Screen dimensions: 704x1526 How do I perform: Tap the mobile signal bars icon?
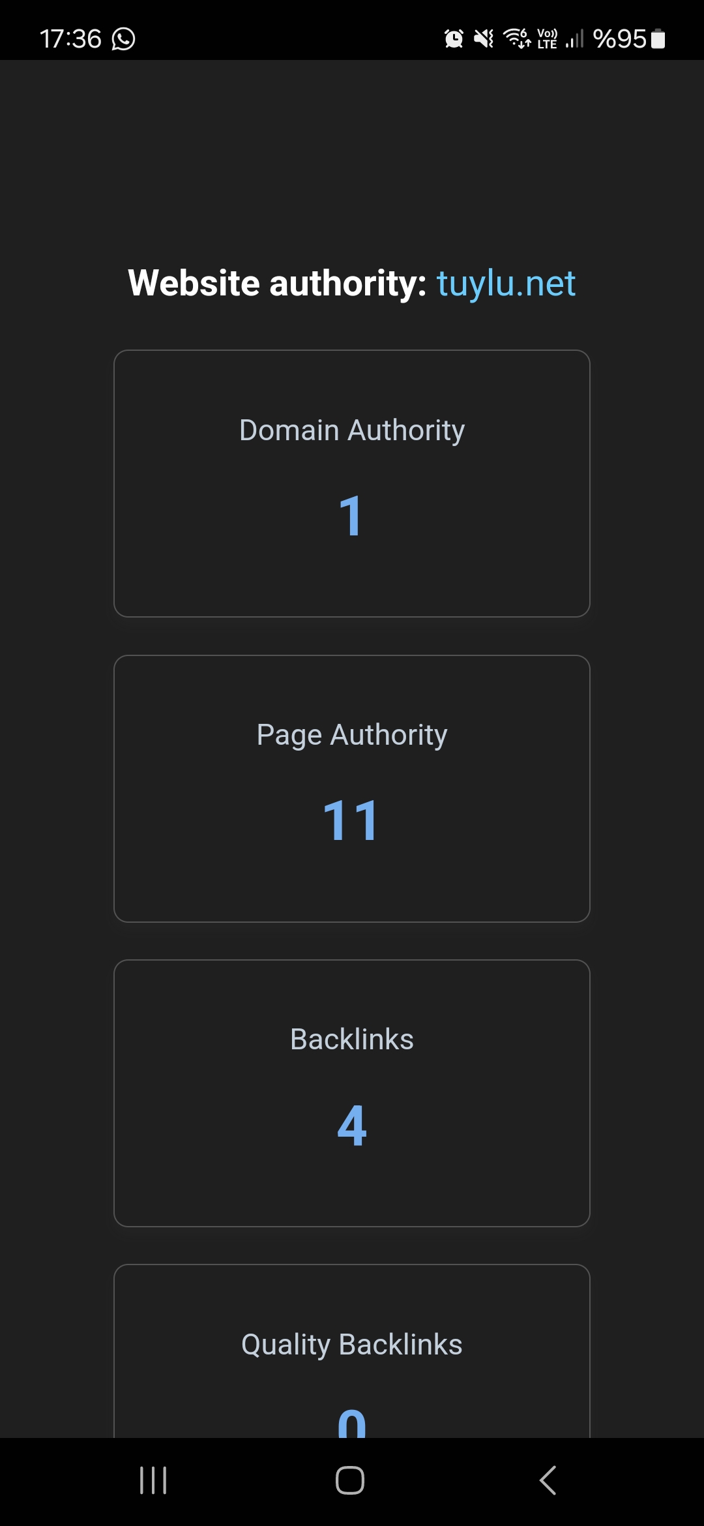574,39
